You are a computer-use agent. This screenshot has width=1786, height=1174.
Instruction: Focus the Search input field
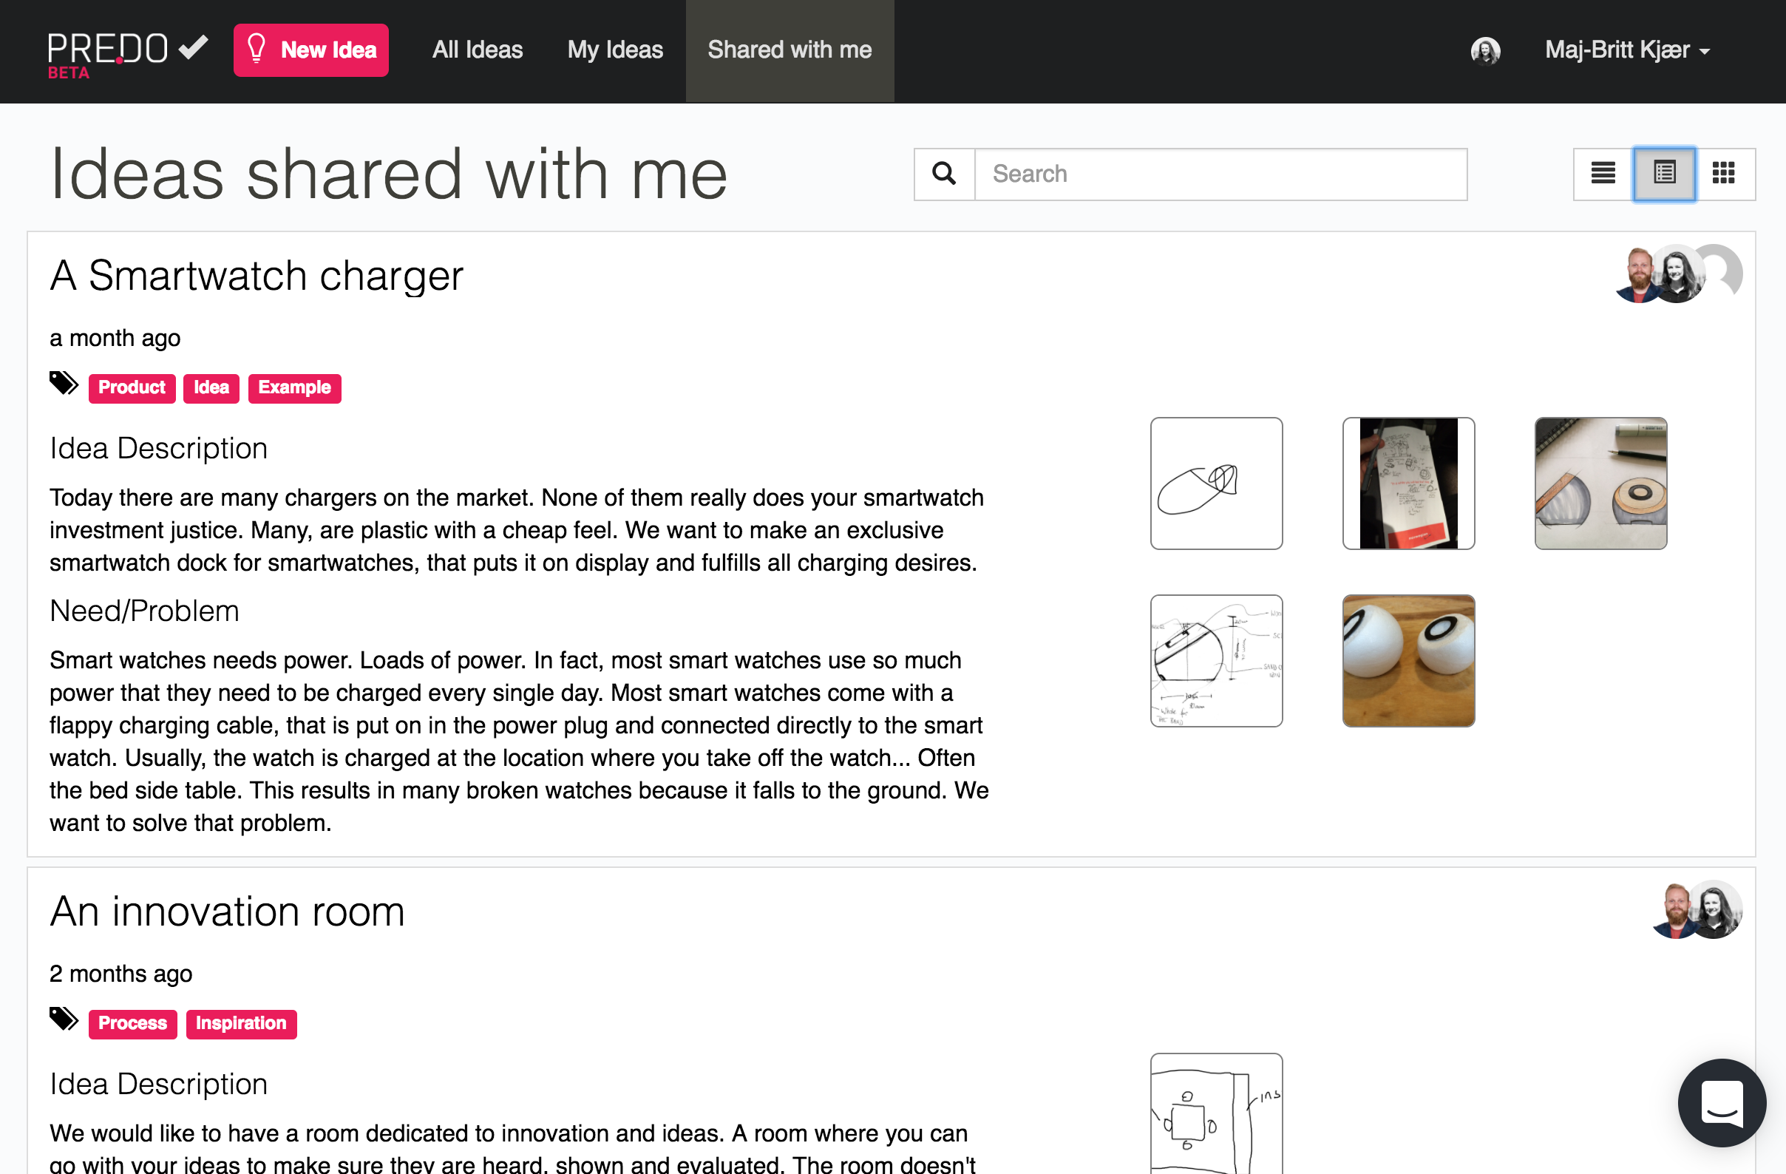point(1221,174)
